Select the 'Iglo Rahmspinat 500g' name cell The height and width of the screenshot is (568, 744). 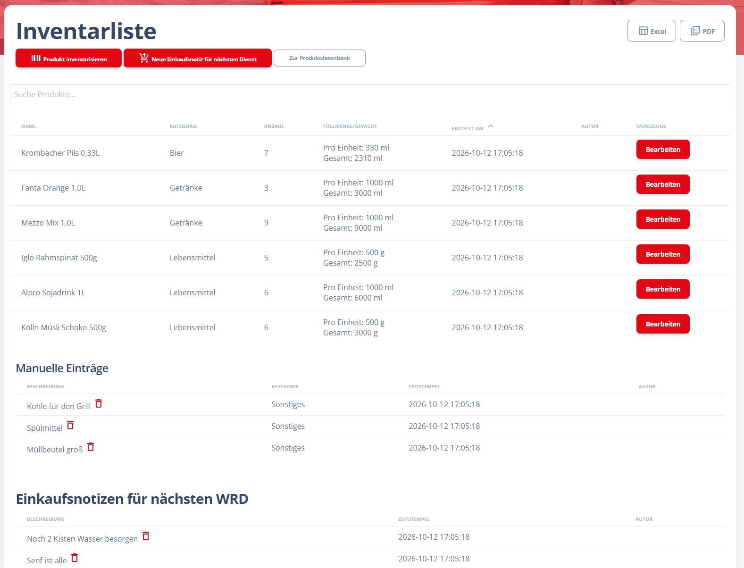pos(59,258)
